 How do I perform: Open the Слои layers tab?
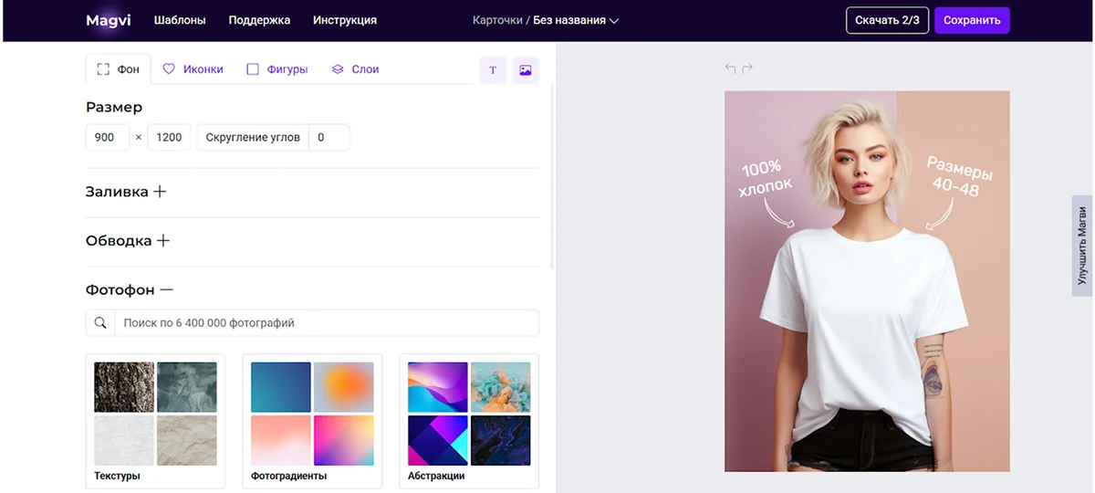(x=355, y=69)
